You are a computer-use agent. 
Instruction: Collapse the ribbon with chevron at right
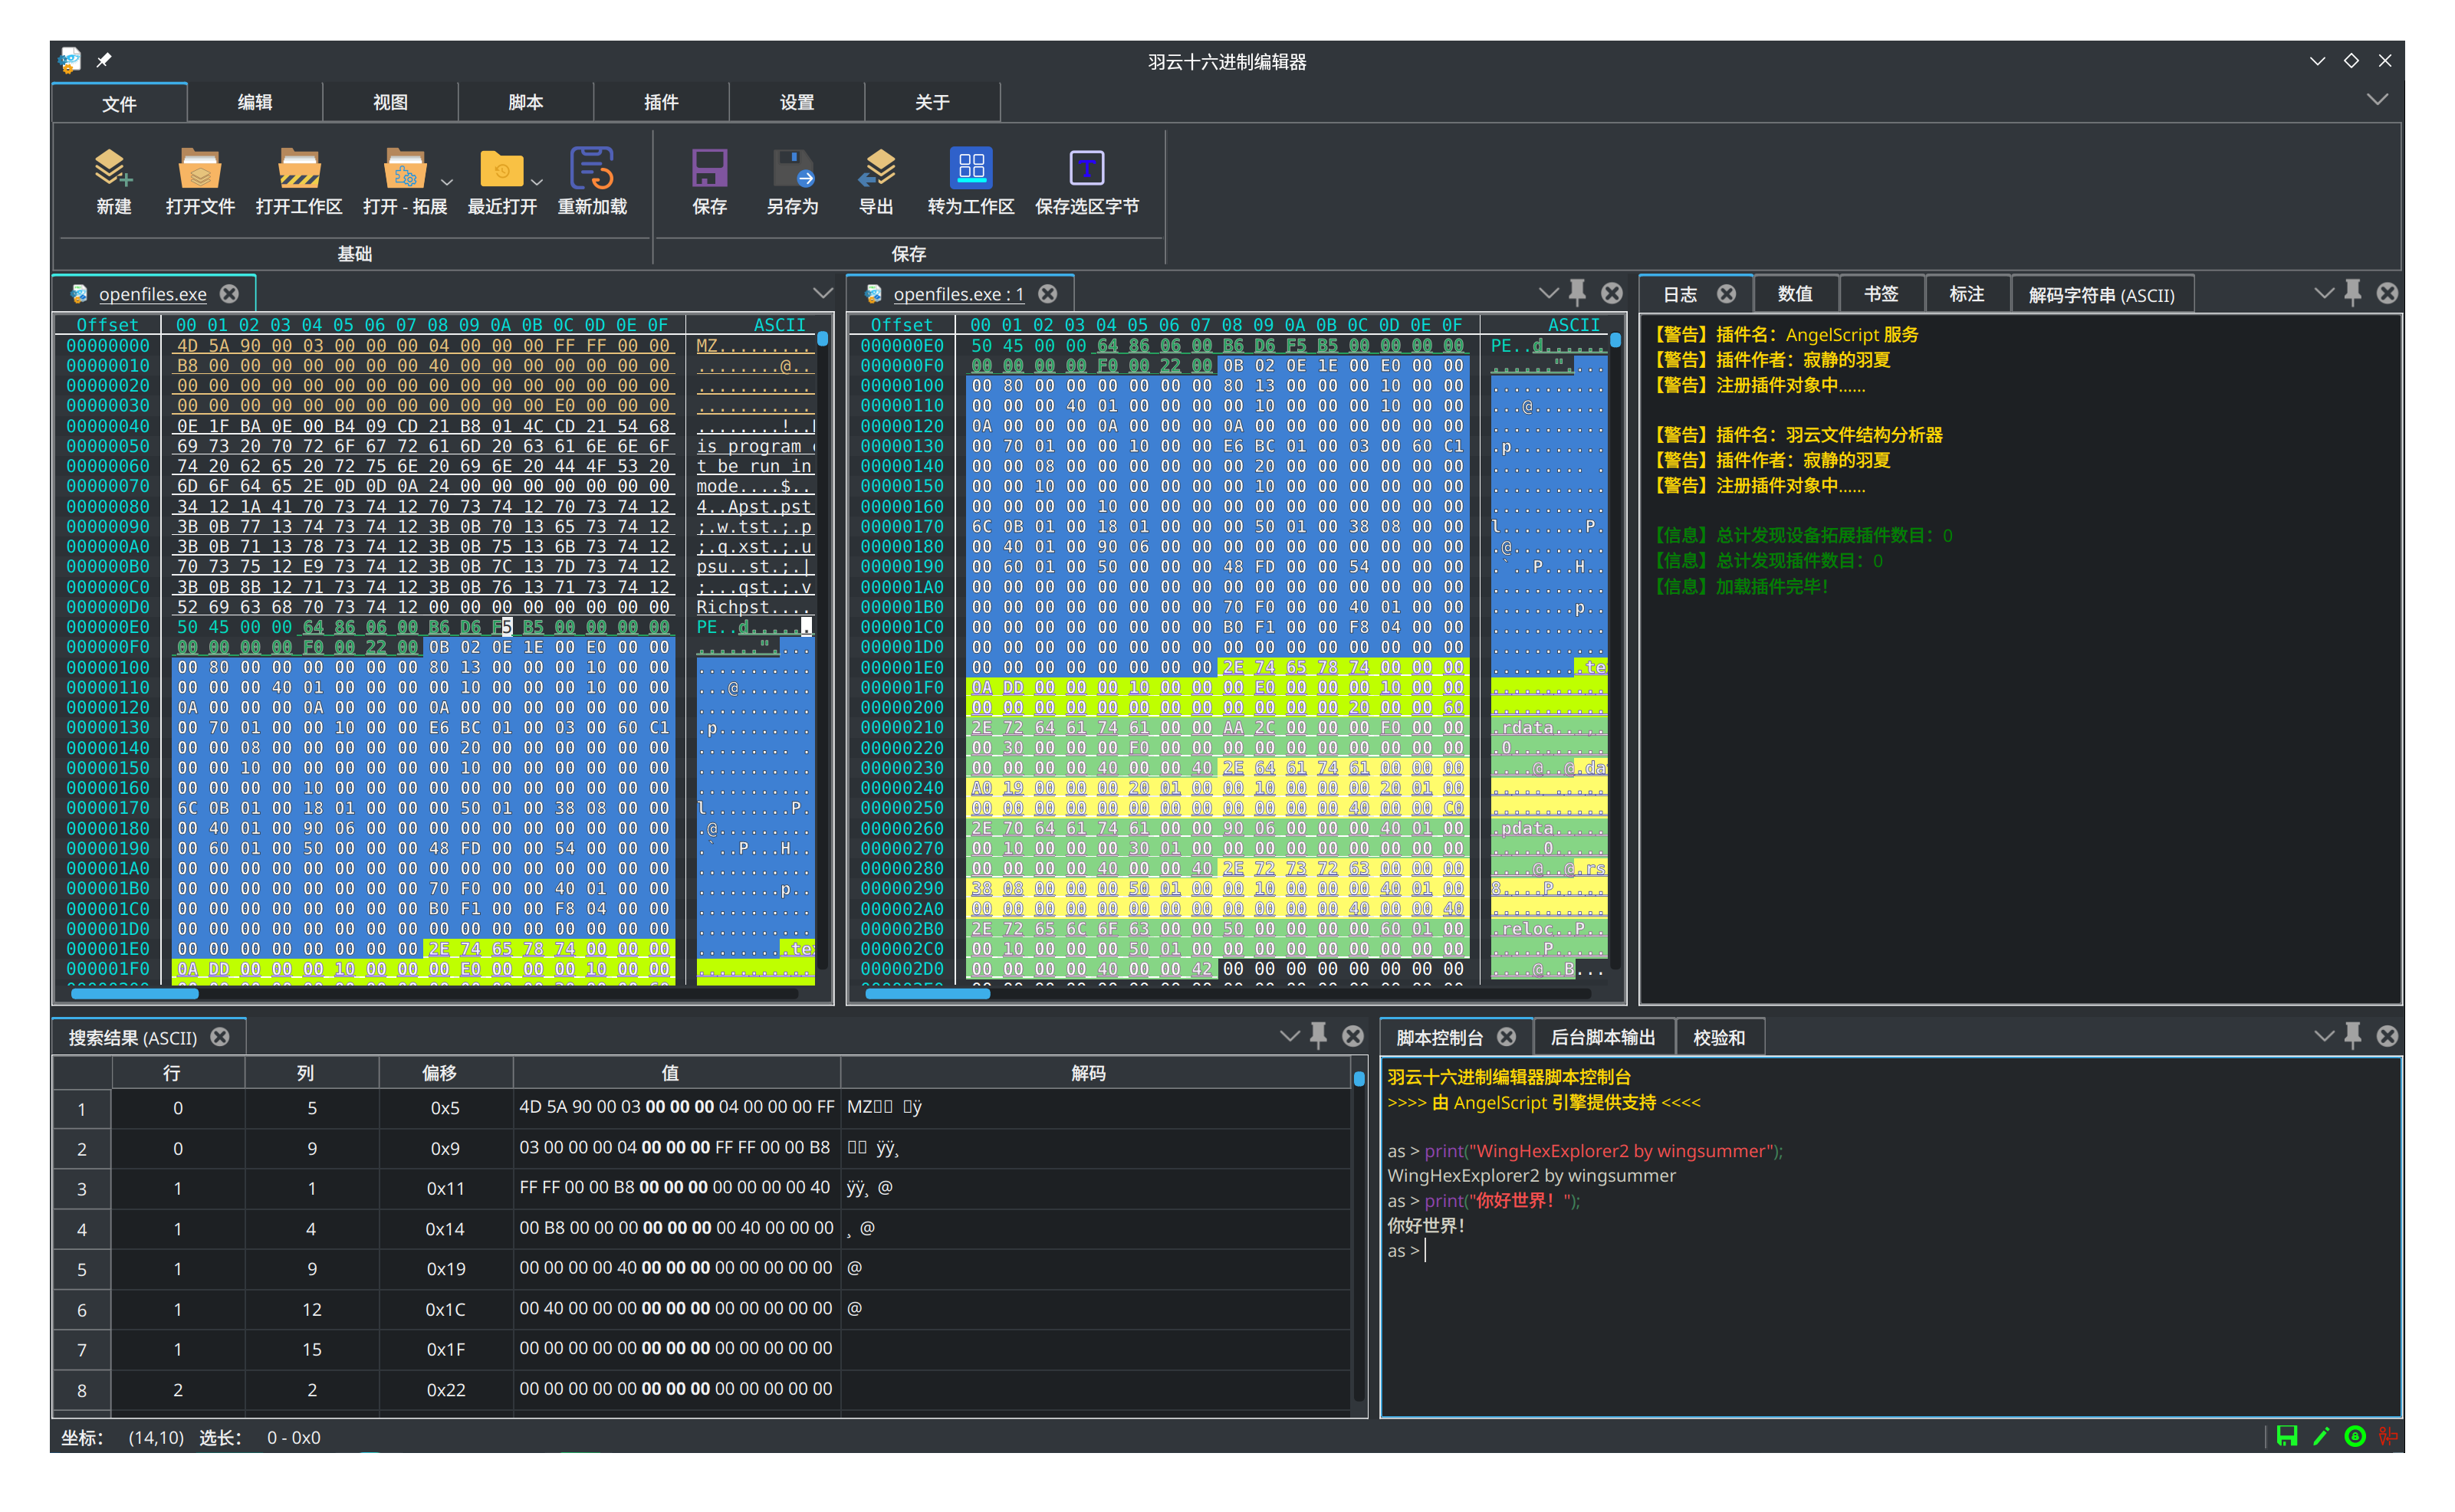coord(2377,99)
